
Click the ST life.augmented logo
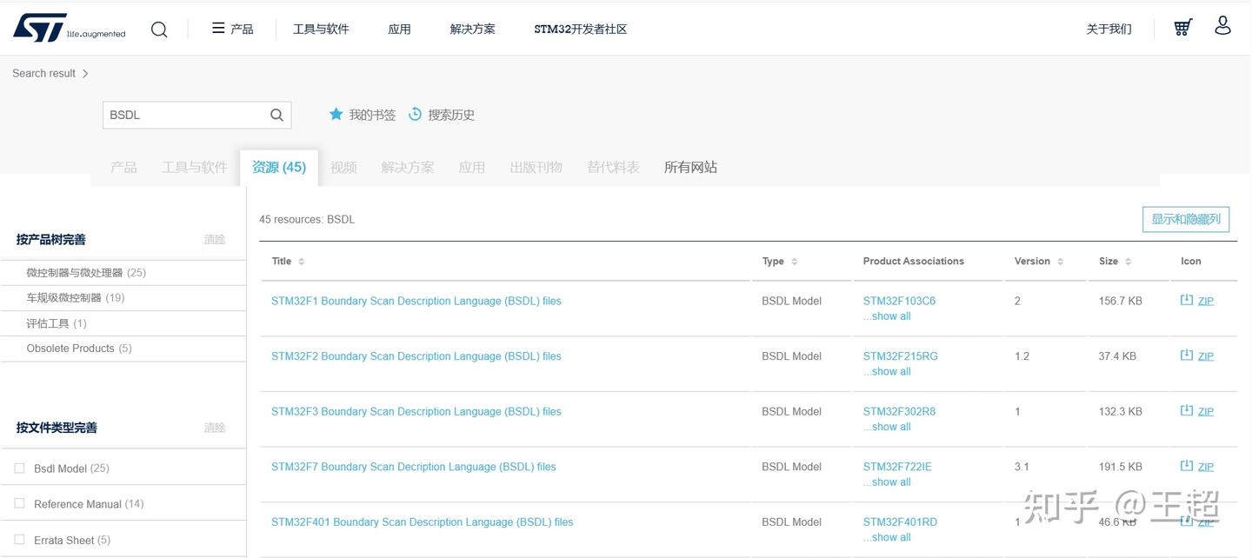[x=69, y=28]
